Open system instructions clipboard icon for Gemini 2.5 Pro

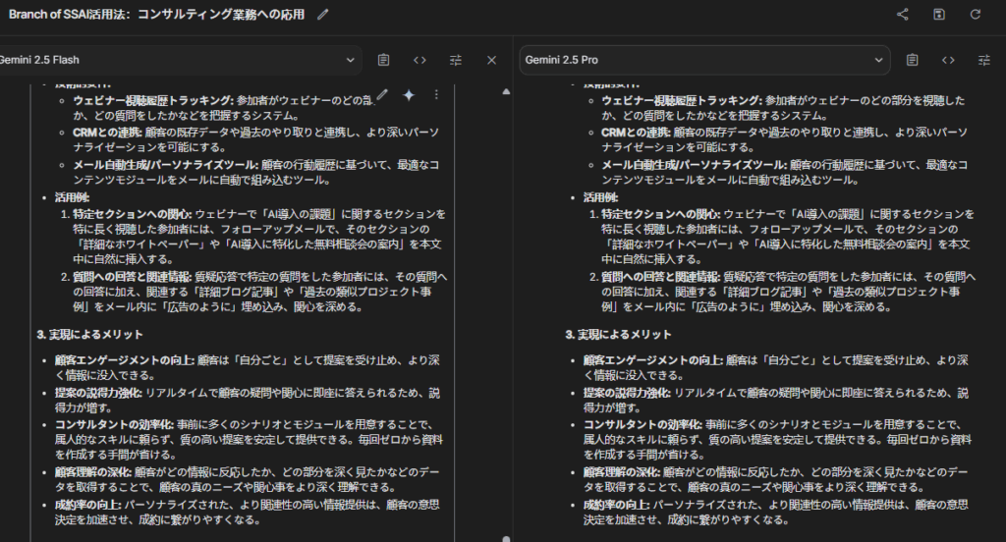pyautogui.click(x=912, y=60)
